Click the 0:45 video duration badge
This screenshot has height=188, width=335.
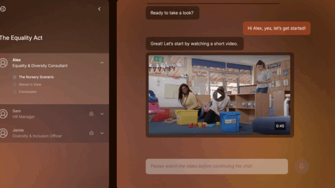(x=280, y=126)
